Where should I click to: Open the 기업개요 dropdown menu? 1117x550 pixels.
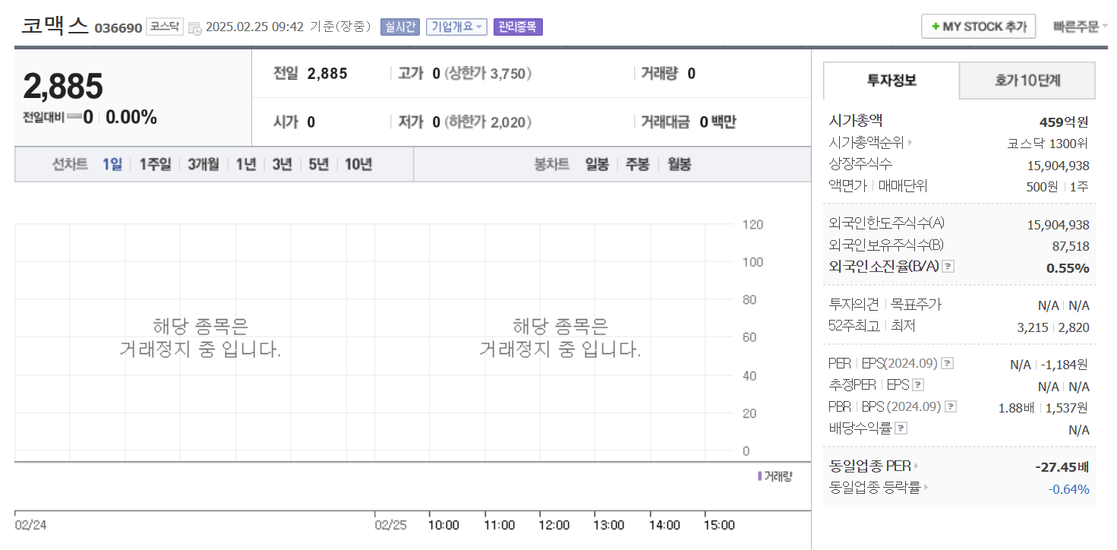point(456,27)
